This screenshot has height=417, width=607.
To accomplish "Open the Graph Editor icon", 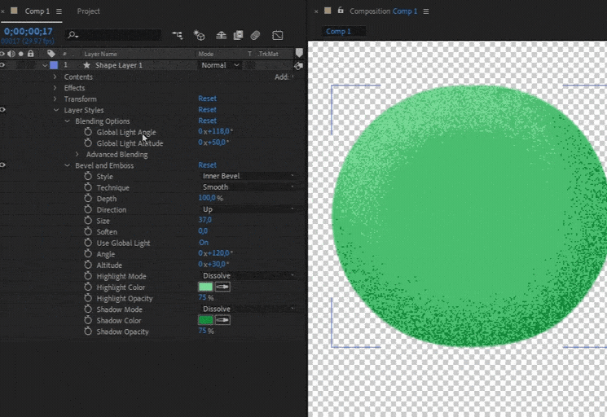I will (x=278, y=35).
